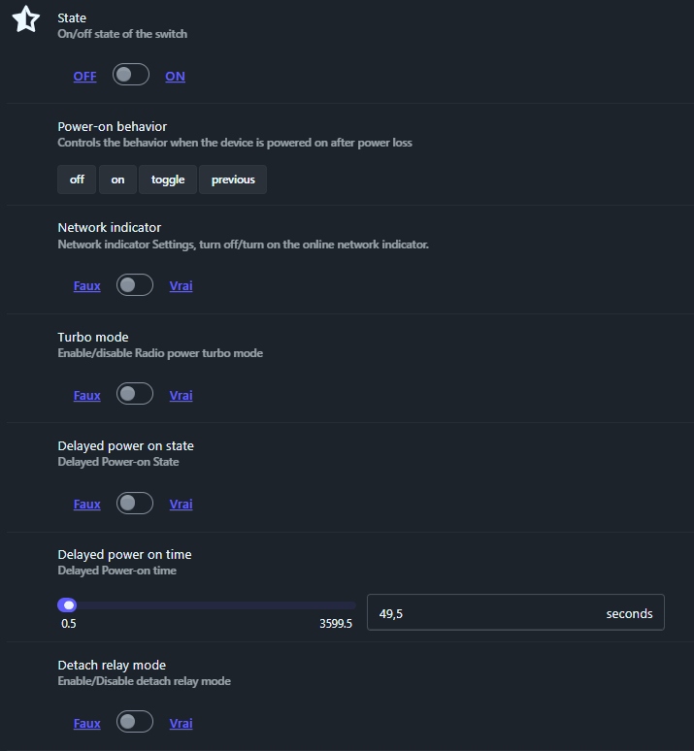Click the OFF link for State
The width and height of the screenshot is (694, 751).
click(x=84, y=77)
